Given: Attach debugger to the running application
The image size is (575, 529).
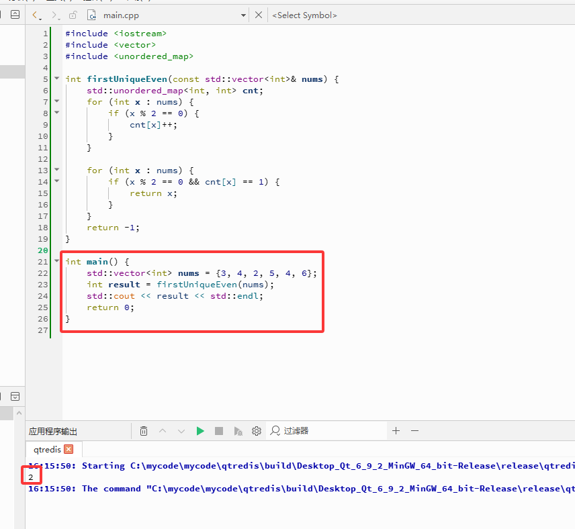Looking at the screenshot, I should point(238,431).
